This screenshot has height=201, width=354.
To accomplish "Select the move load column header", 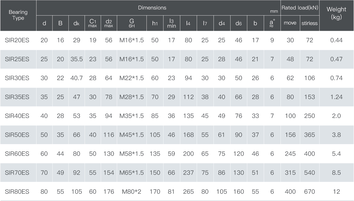I will point(290,23).
